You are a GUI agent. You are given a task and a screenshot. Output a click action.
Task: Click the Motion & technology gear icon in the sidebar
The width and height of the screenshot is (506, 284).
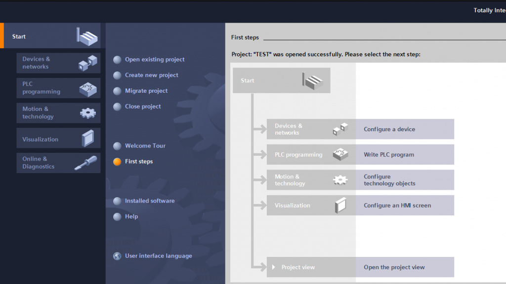pos(88,113)
